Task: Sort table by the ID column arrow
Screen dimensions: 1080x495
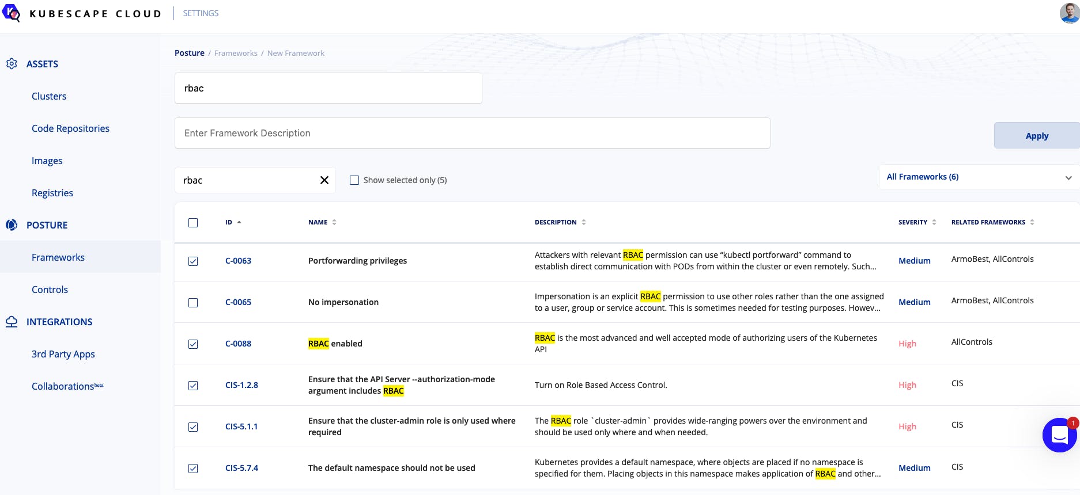Action: [x=239, y=222]
